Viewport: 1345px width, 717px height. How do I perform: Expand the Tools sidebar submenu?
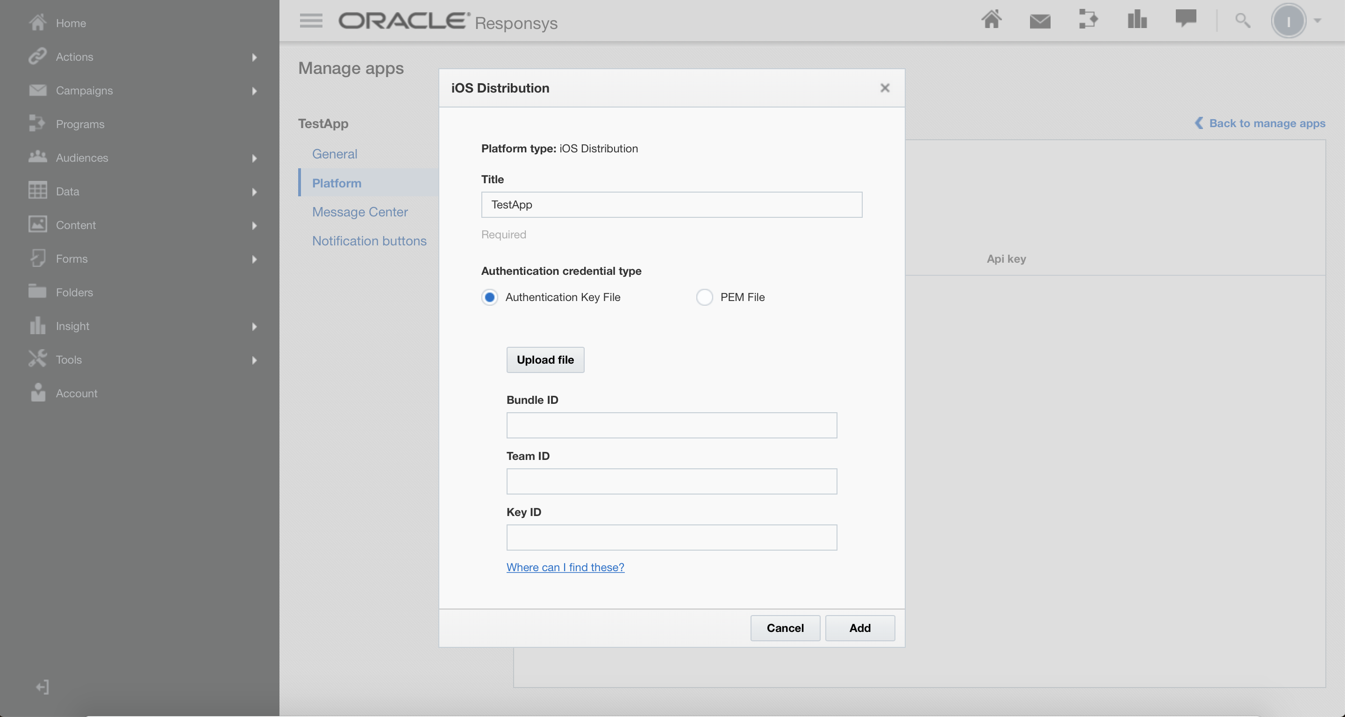pos(254,360)
